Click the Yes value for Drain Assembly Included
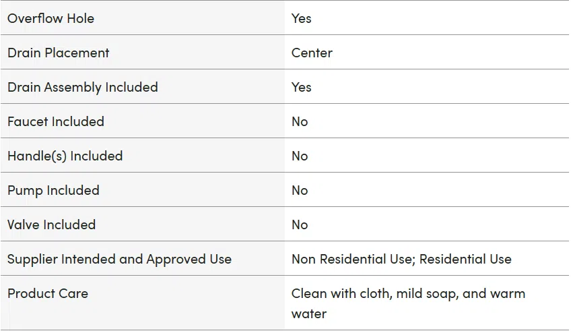This screenshot has height=331, width=571. [x=301, y=87]
